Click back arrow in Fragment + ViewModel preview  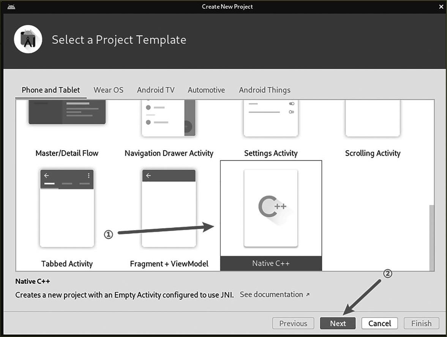(x=148, y=176)
